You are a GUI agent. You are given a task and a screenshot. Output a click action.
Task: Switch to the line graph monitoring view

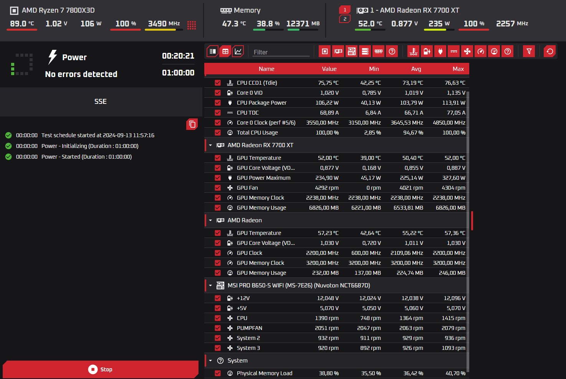coord(238,51)
